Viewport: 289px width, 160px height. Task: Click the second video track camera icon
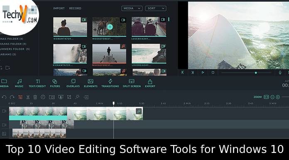coord(4,125)
